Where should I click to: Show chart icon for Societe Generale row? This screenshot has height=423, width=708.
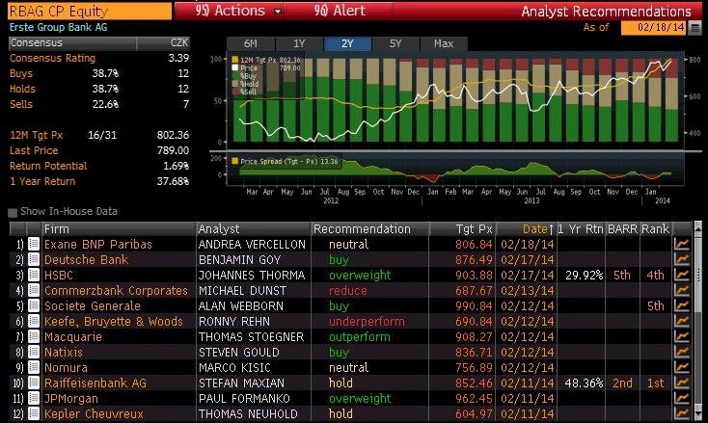(x=682, y=305)
